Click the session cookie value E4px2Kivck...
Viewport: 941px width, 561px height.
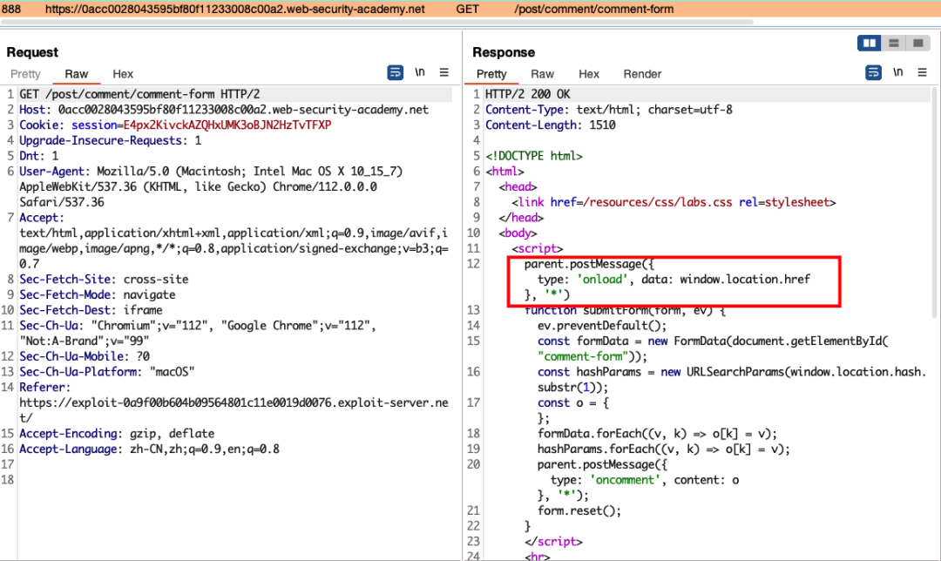[x=227, y=125]
